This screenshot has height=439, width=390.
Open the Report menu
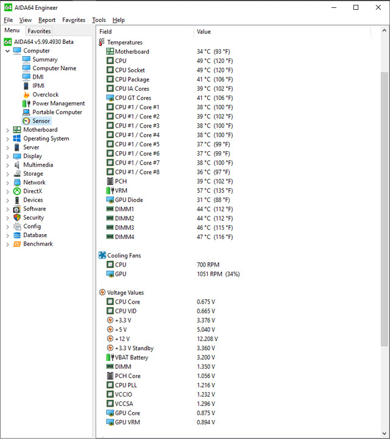pos(47,20)
